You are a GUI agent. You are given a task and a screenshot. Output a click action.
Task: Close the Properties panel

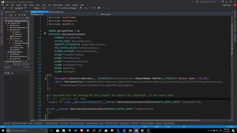coord(28,67)
